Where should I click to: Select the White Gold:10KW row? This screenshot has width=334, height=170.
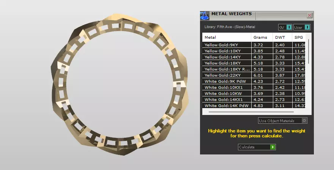click(x=254, y=93)
